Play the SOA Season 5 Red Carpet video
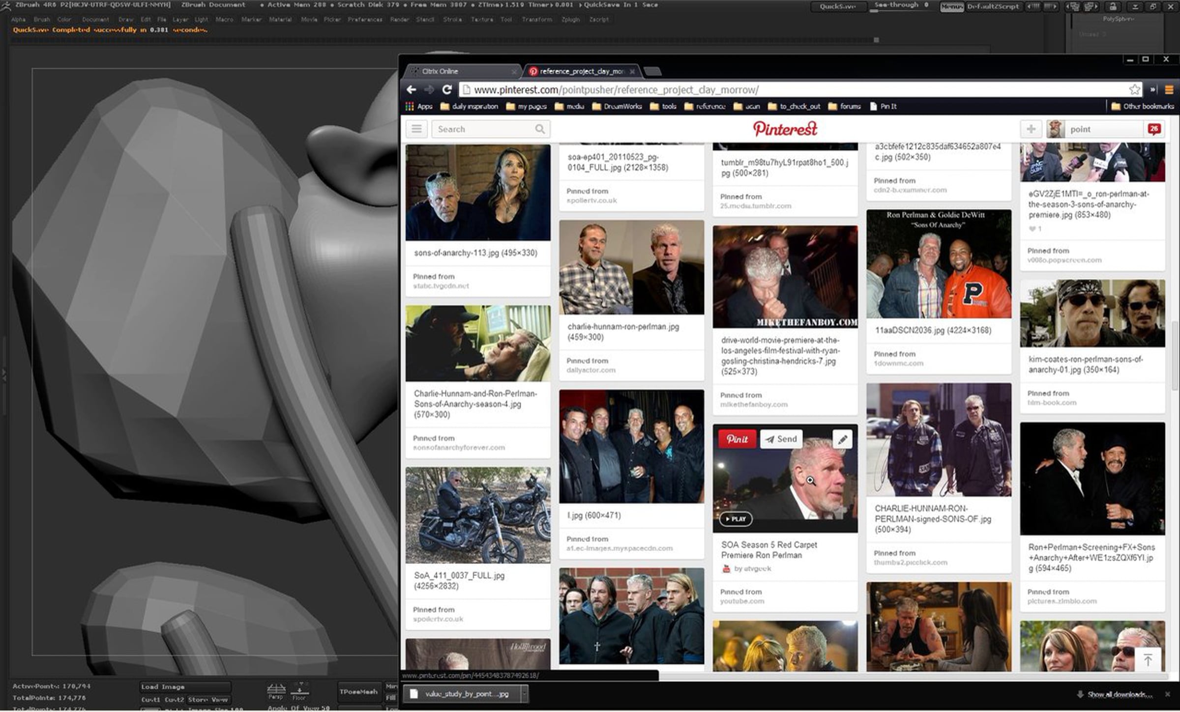This screenshot has width=1180, height=712. point(736,519)
